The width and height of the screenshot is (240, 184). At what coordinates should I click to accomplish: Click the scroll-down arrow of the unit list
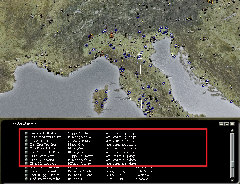[232, 180]
